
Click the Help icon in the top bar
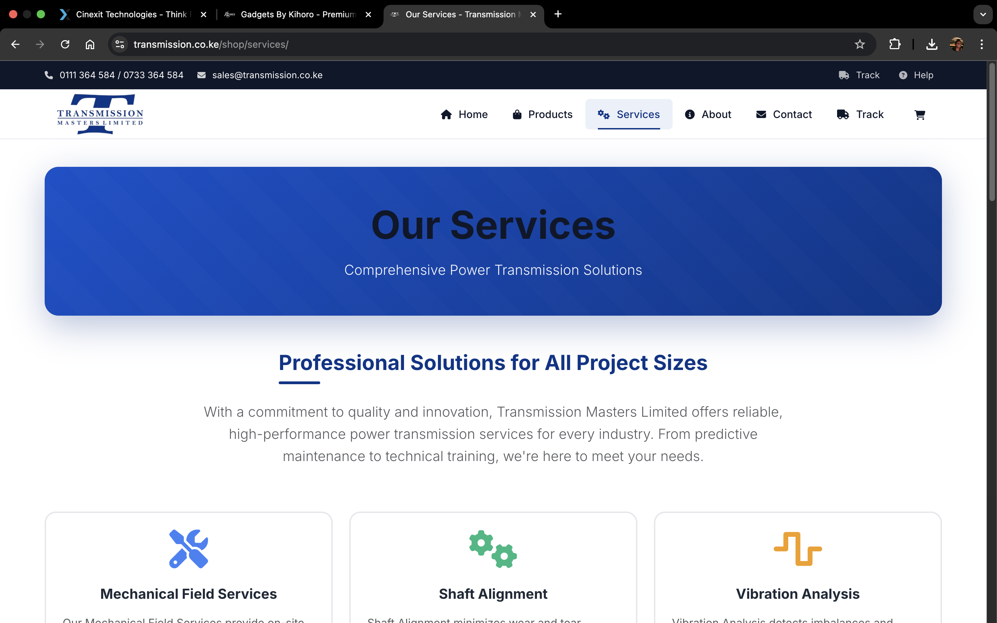[x=903, y=74]
